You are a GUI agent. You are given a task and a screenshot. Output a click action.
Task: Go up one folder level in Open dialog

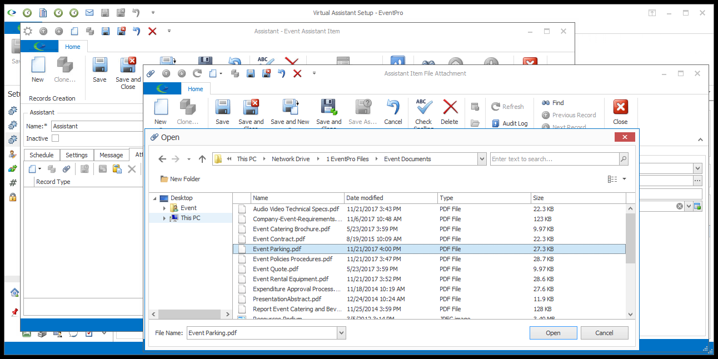tap(202, 159)
